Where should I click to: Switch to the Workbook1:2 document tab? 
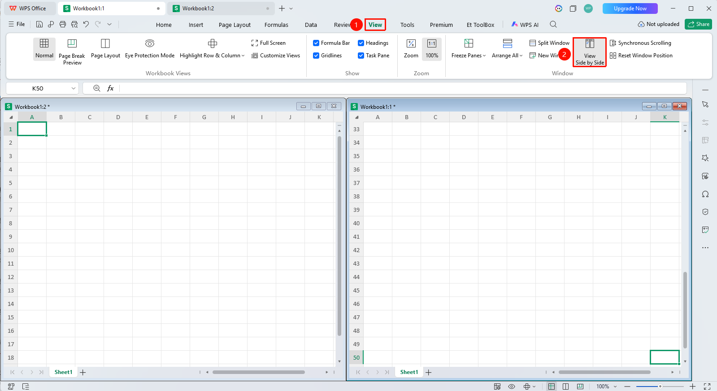220,9
